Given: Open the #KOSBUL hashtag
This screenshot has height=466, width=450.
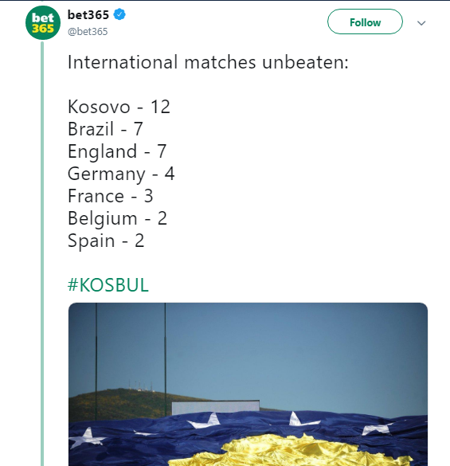Looking at the screenshot, I should [108, 285].
